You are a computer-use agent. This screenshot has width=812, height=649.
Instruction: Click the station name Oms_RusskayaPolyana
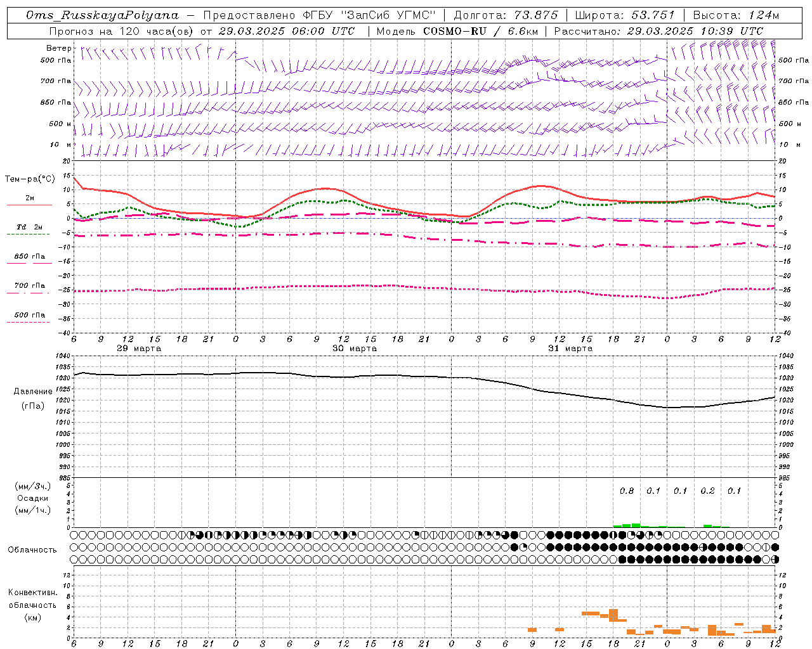point(103,15)
